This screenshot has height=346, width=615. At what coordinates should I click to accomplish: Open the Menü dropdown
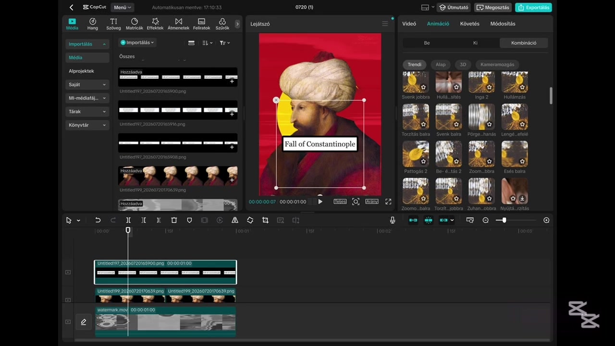[123, 7]
